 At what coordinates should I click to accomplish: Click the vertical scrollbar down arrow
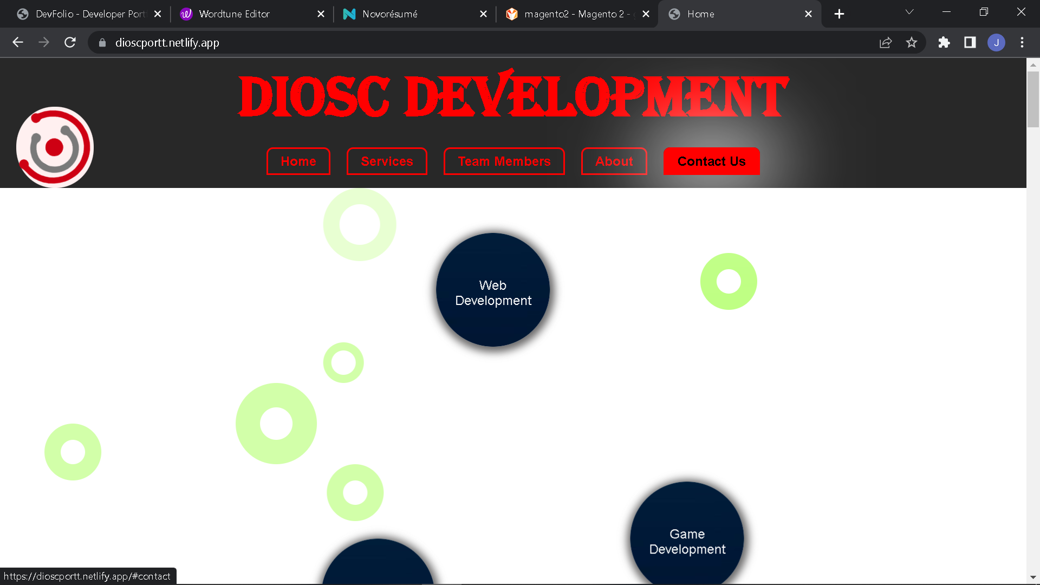tap(1033, 577)
